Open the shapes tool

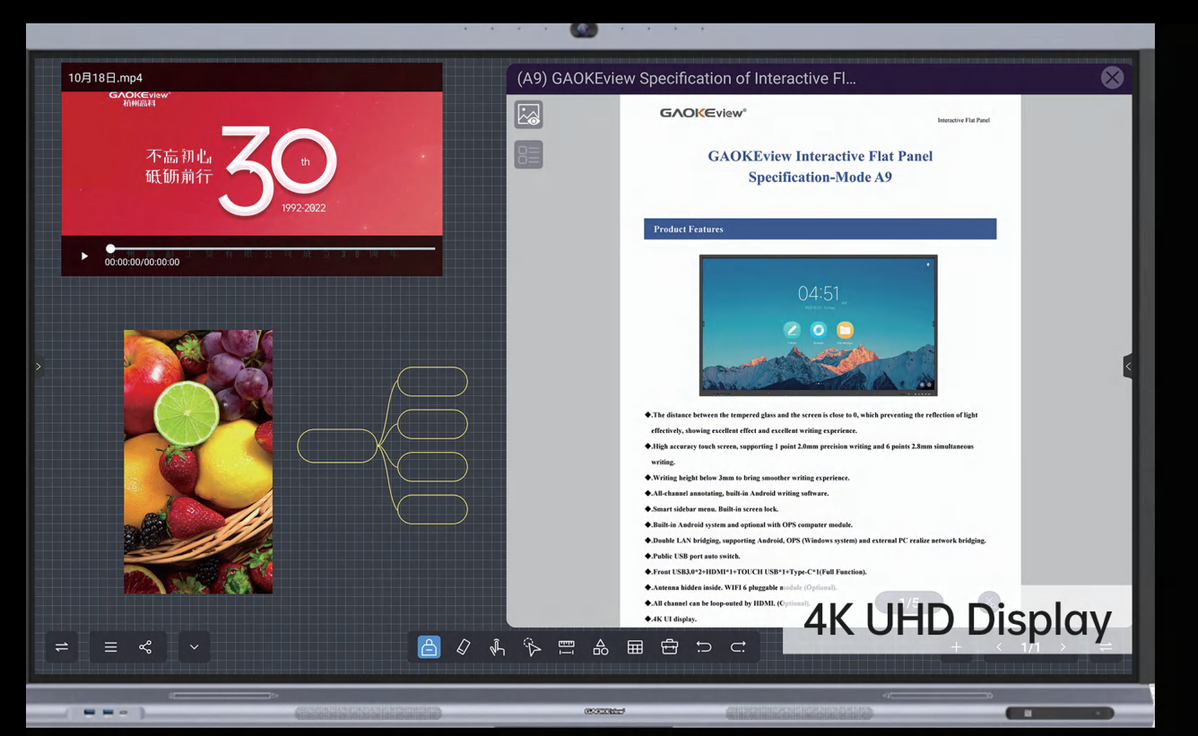[601, 646]
